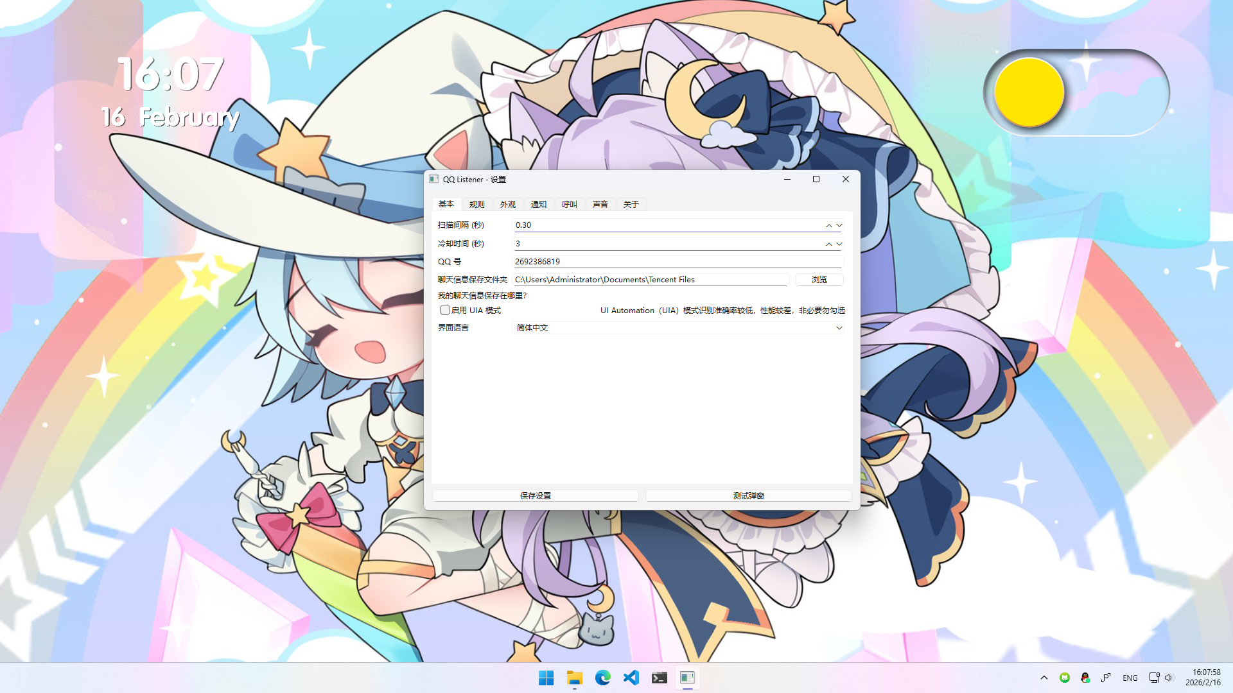Expand the 界面语言 language dropdown
1233x693 pixels.
[839, 328]
